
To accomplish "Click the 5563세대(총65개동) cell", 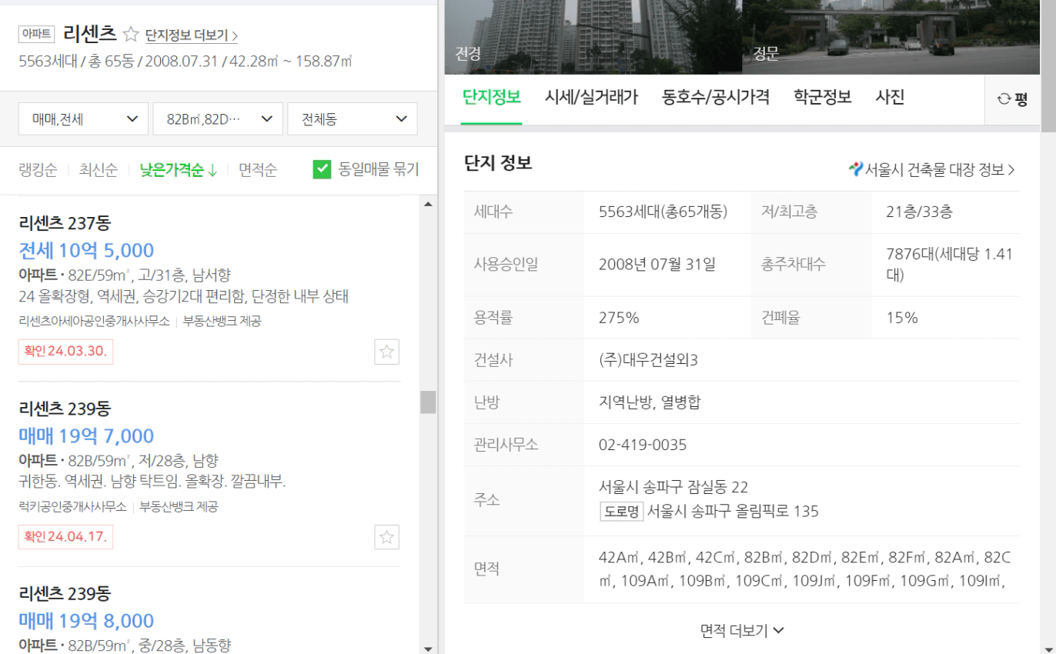I will coord(663,212).
